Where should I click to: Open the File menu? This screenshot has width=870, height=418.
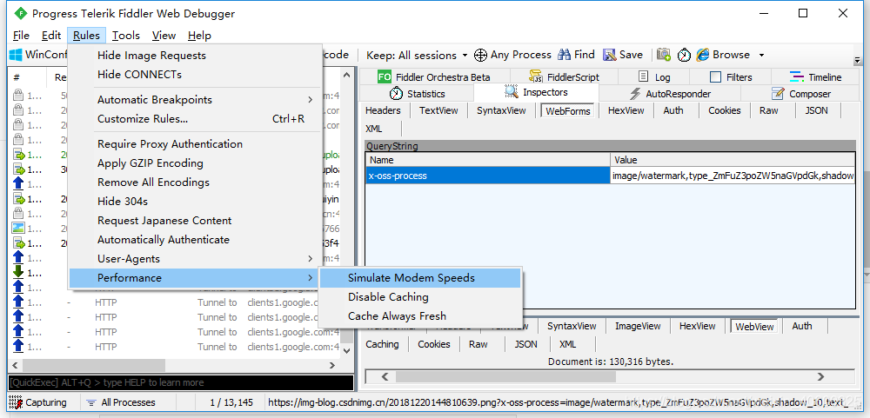pyautogui.click(x=21, y=36)
